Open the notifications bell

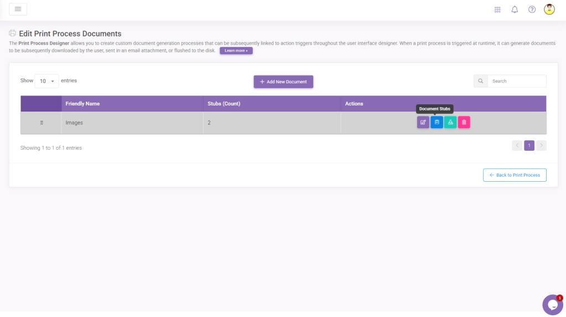(x=515, y=9)
